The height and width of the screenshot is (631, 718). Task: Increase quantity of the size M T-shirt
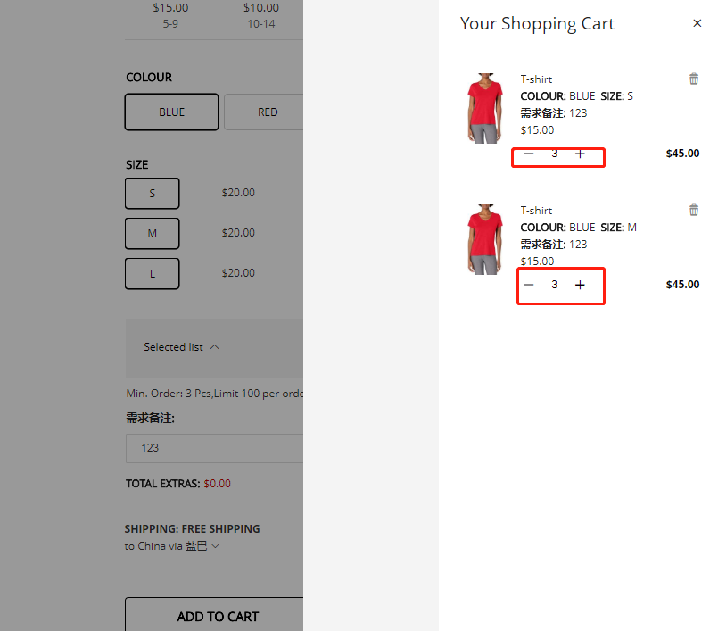pos(581,285)
